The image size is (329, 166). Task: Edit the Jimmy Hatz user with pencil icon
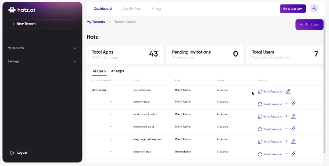(x=288, y=91)
